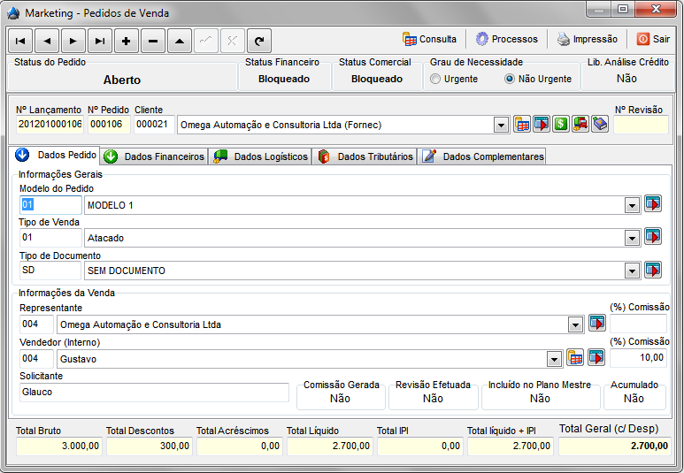Viewport: 684px width, 473px height.
Task: Delete the record with the minus button
Action: (x=153, y=41)
